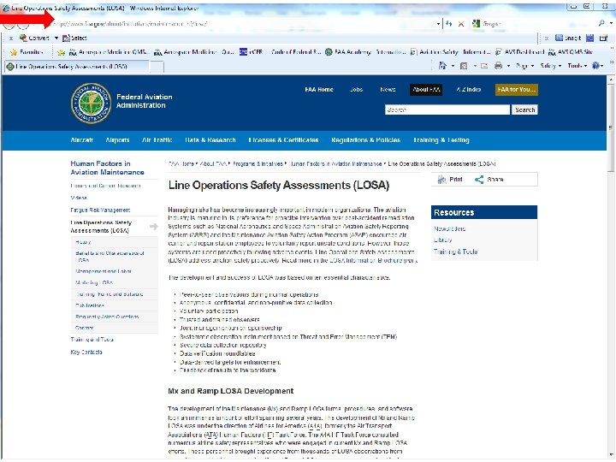The width and height of the screenshot is (616, 462).
Task: Click the Add to Favorites Bar star icon
Action: 62,52
